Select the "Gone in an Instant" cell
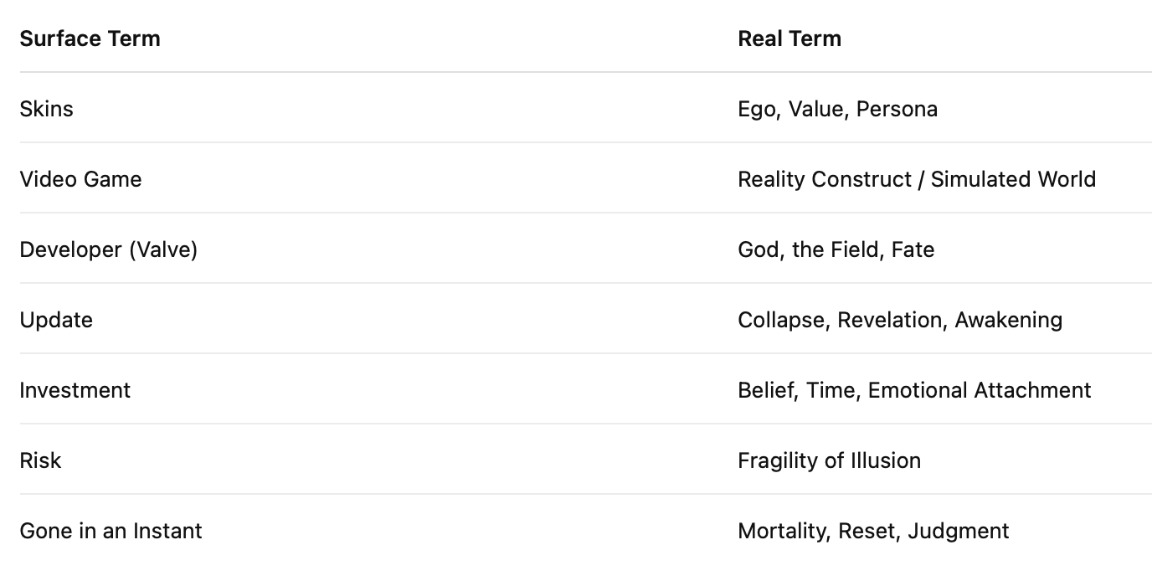 (x=111, y=531)
